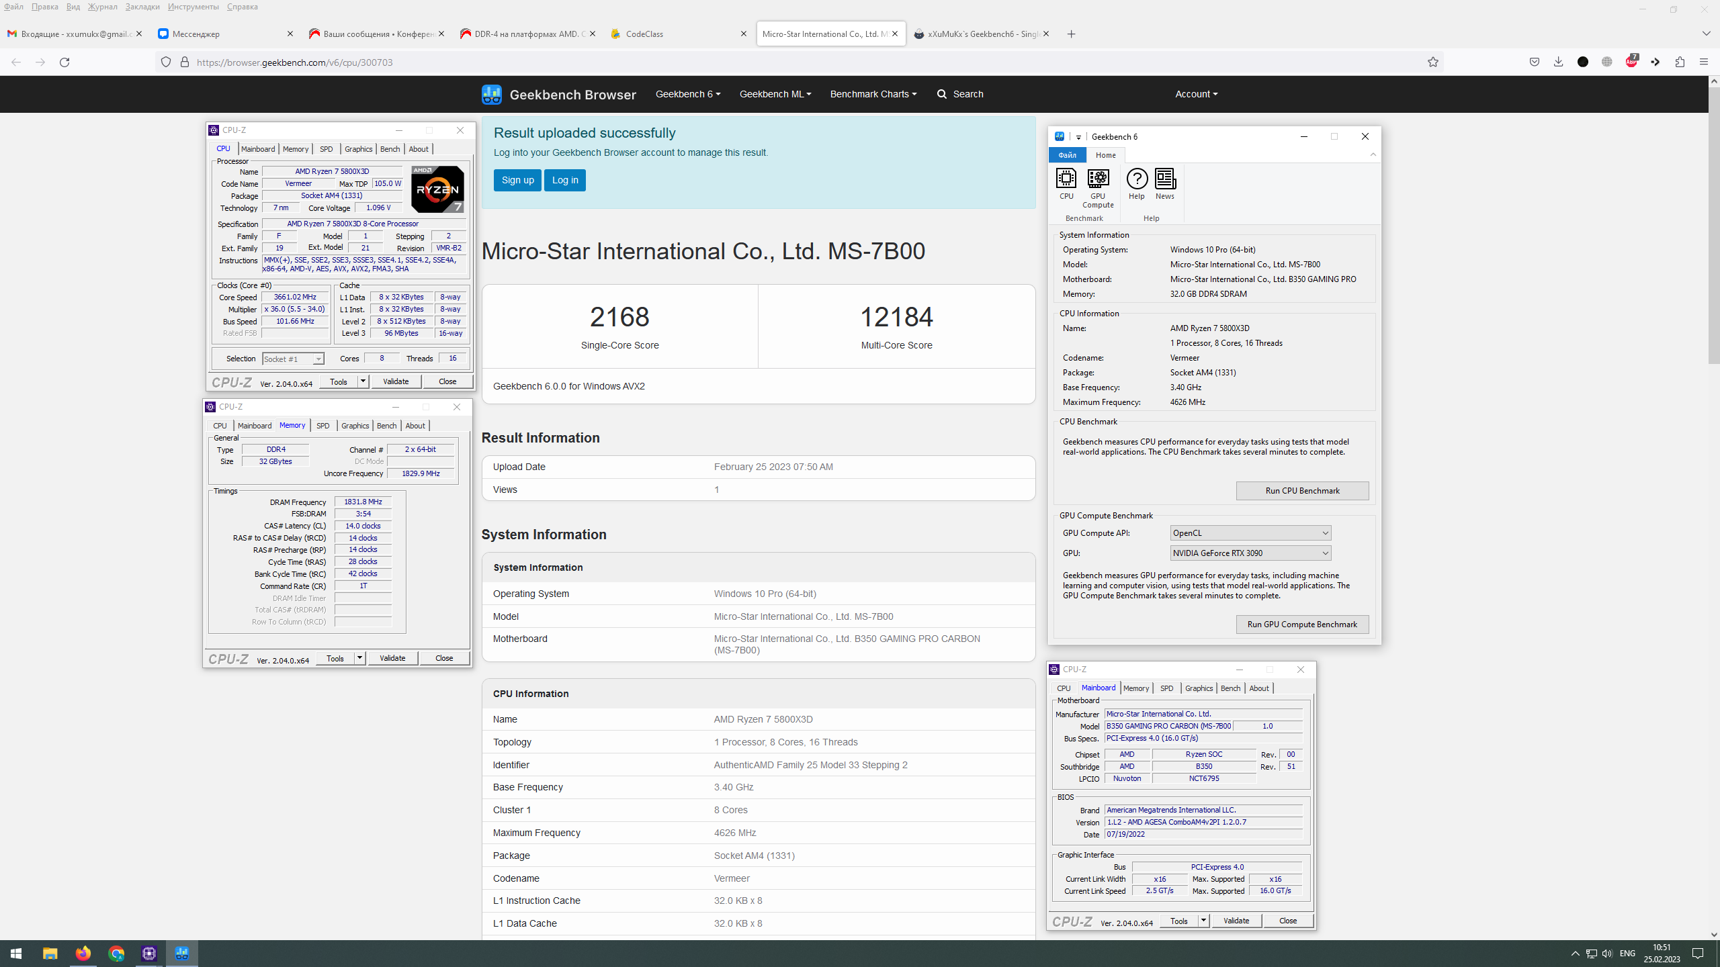Switch to Mainboard tab in CPU-Z CPU window
Screen dimensions: 1720x967
(258, 149)
